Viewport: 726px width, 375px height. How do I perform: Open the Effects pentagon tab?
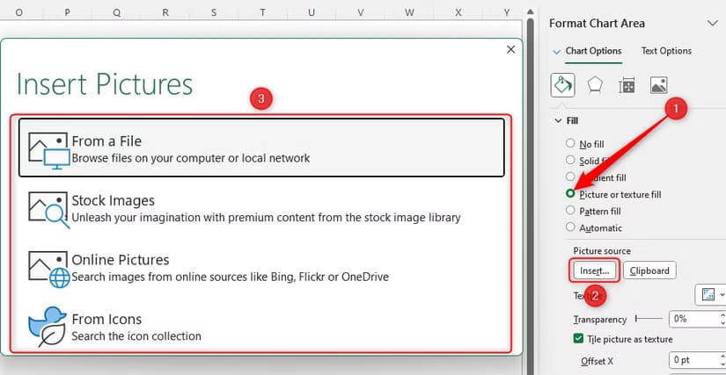[x=595, y=85]
